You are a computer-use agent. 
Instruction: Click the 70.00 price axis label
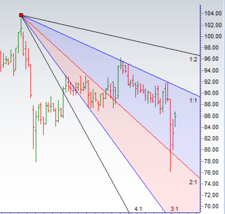tap(212, 207)
